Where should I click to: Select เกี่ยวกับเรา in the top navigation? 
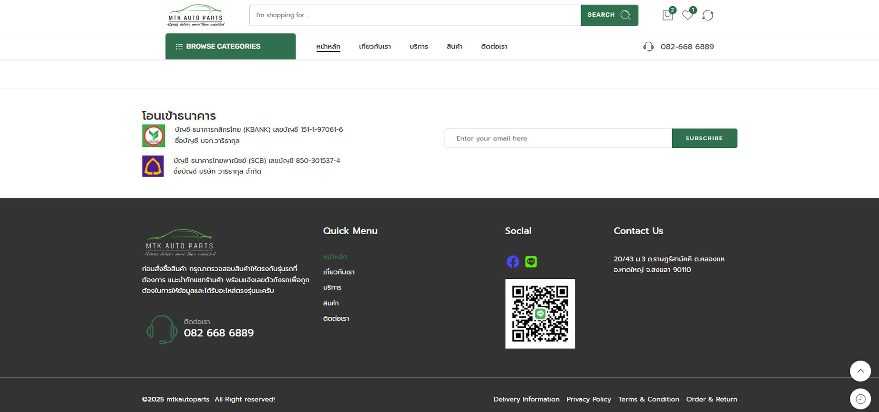click(x=375, y=47)
